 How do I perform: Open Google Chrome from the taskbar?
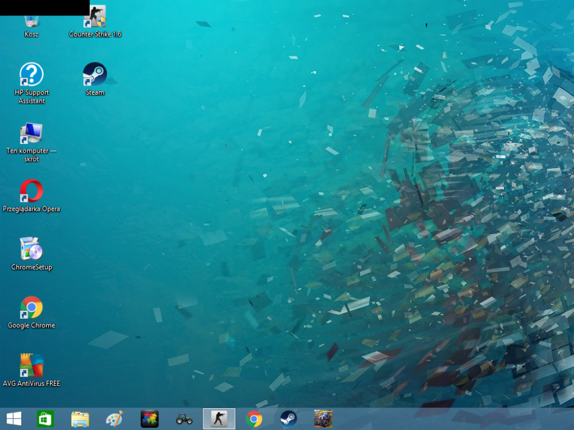254,419
